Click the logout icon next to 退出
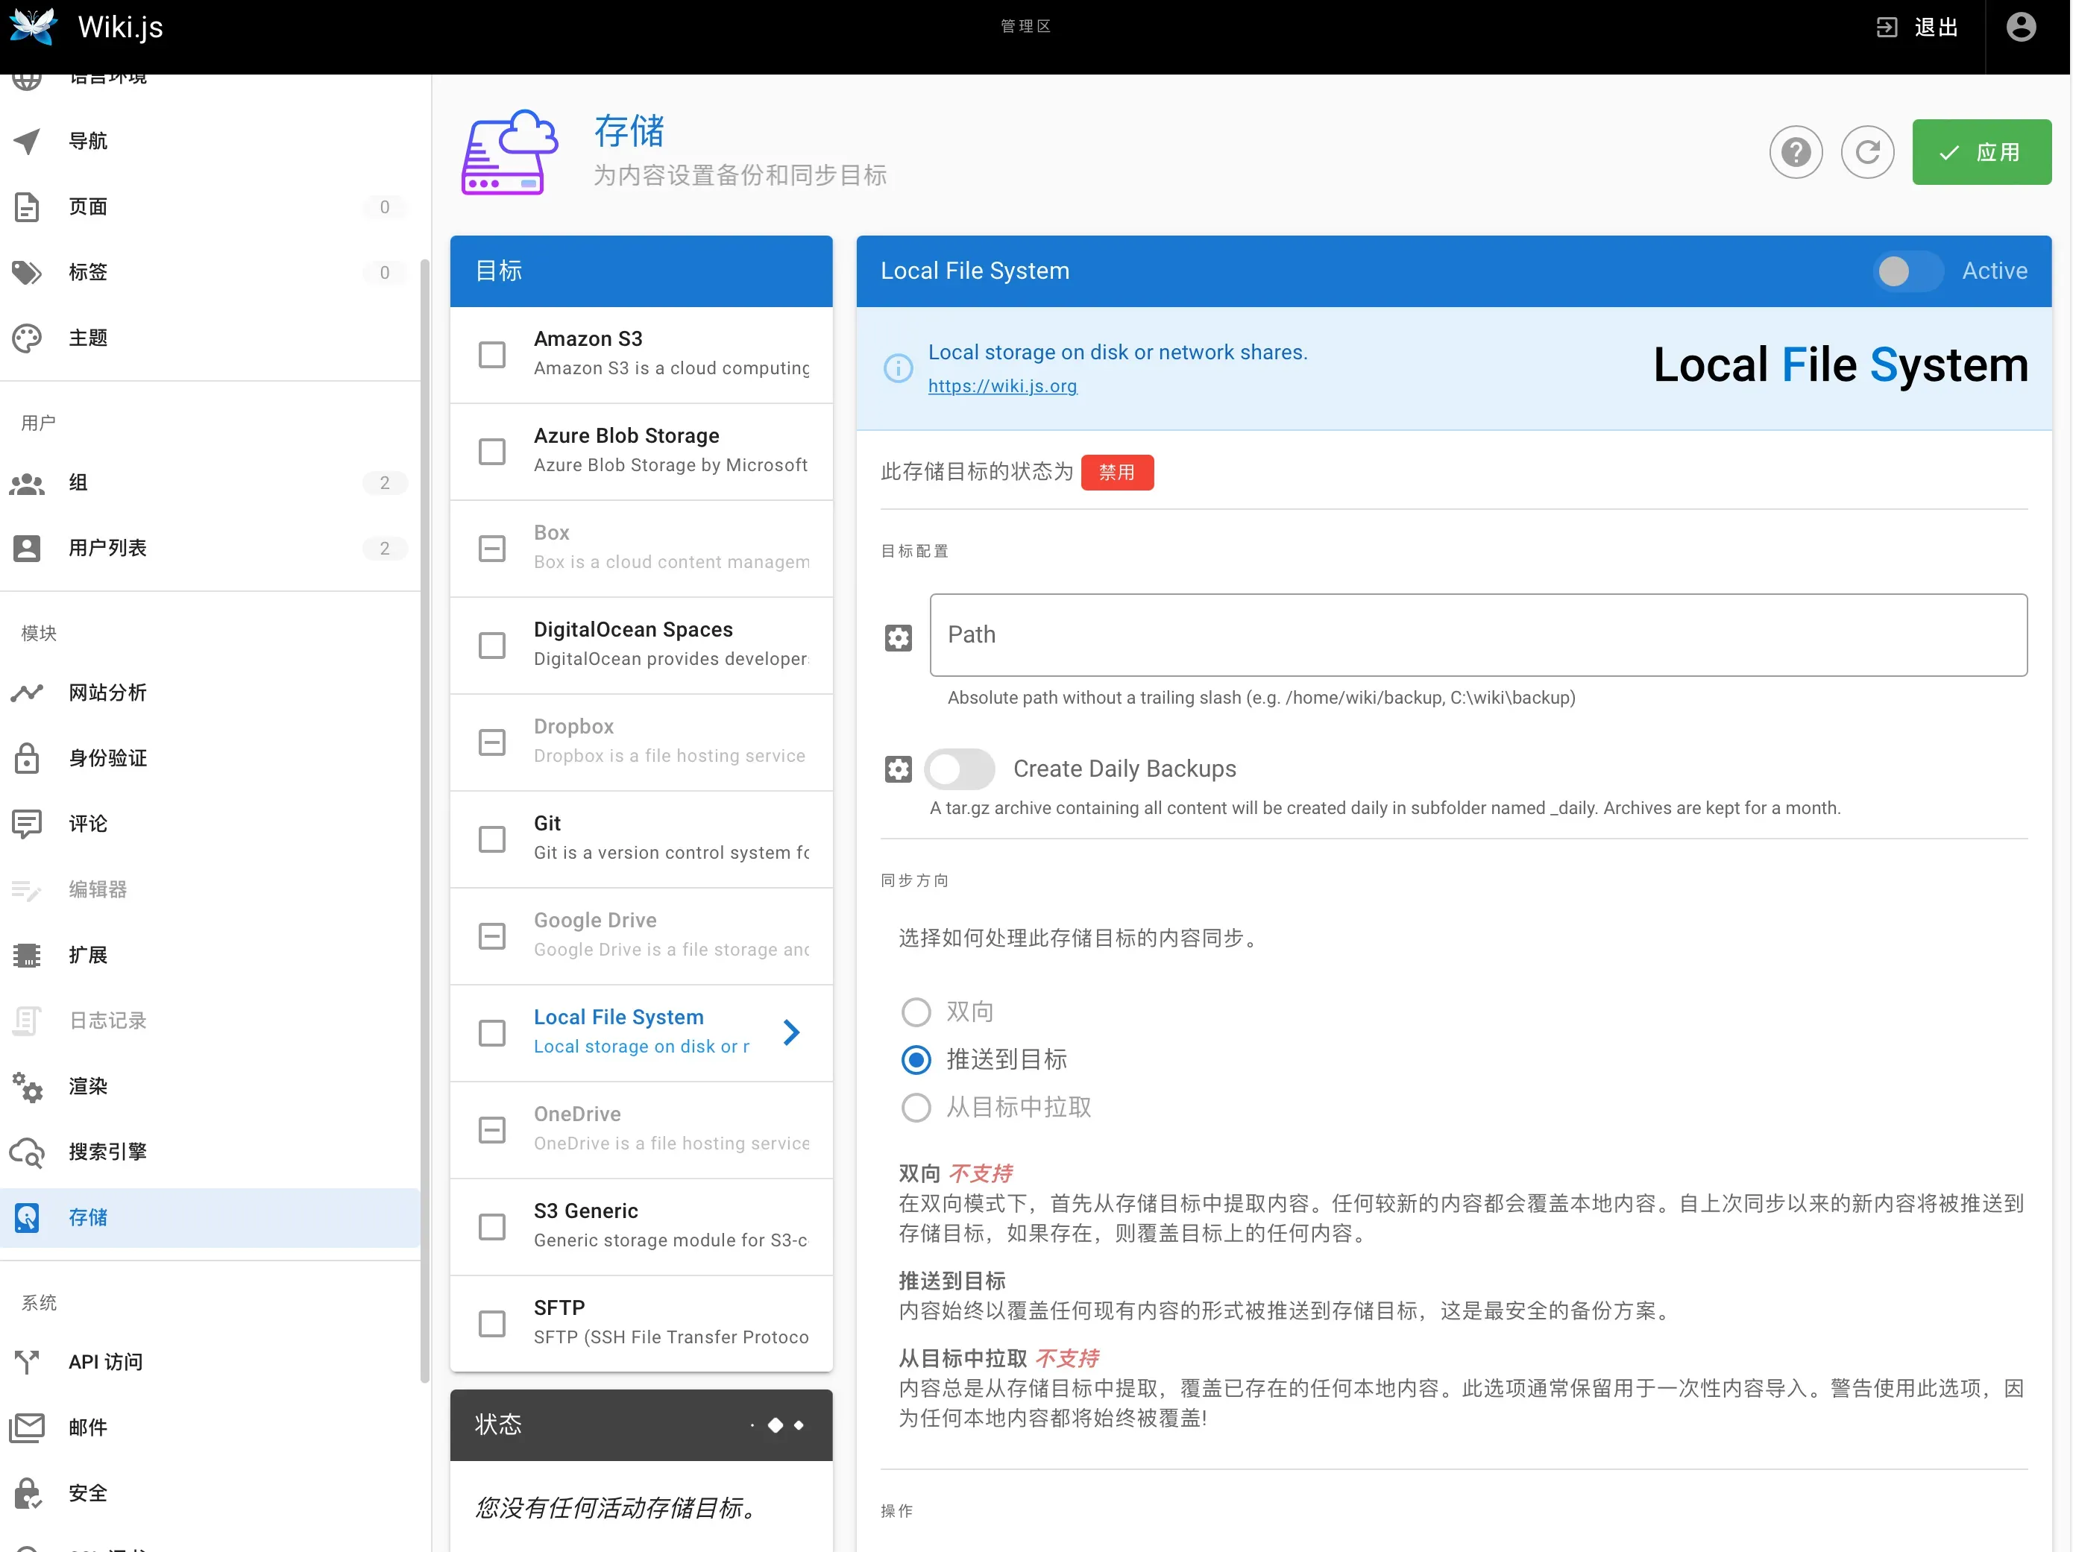Viewport: 2073px width, 1552px height. tap(1887, 27)
